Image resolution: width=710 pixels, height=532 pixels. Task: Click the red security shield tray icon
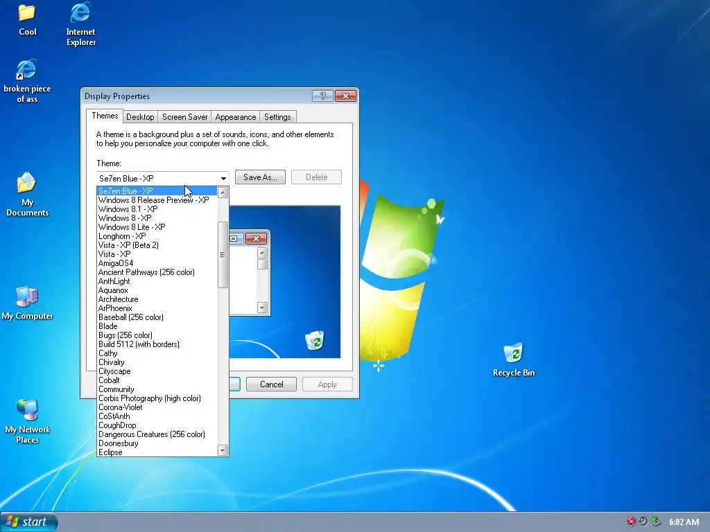pyautogui.click(x=631, y=522)
